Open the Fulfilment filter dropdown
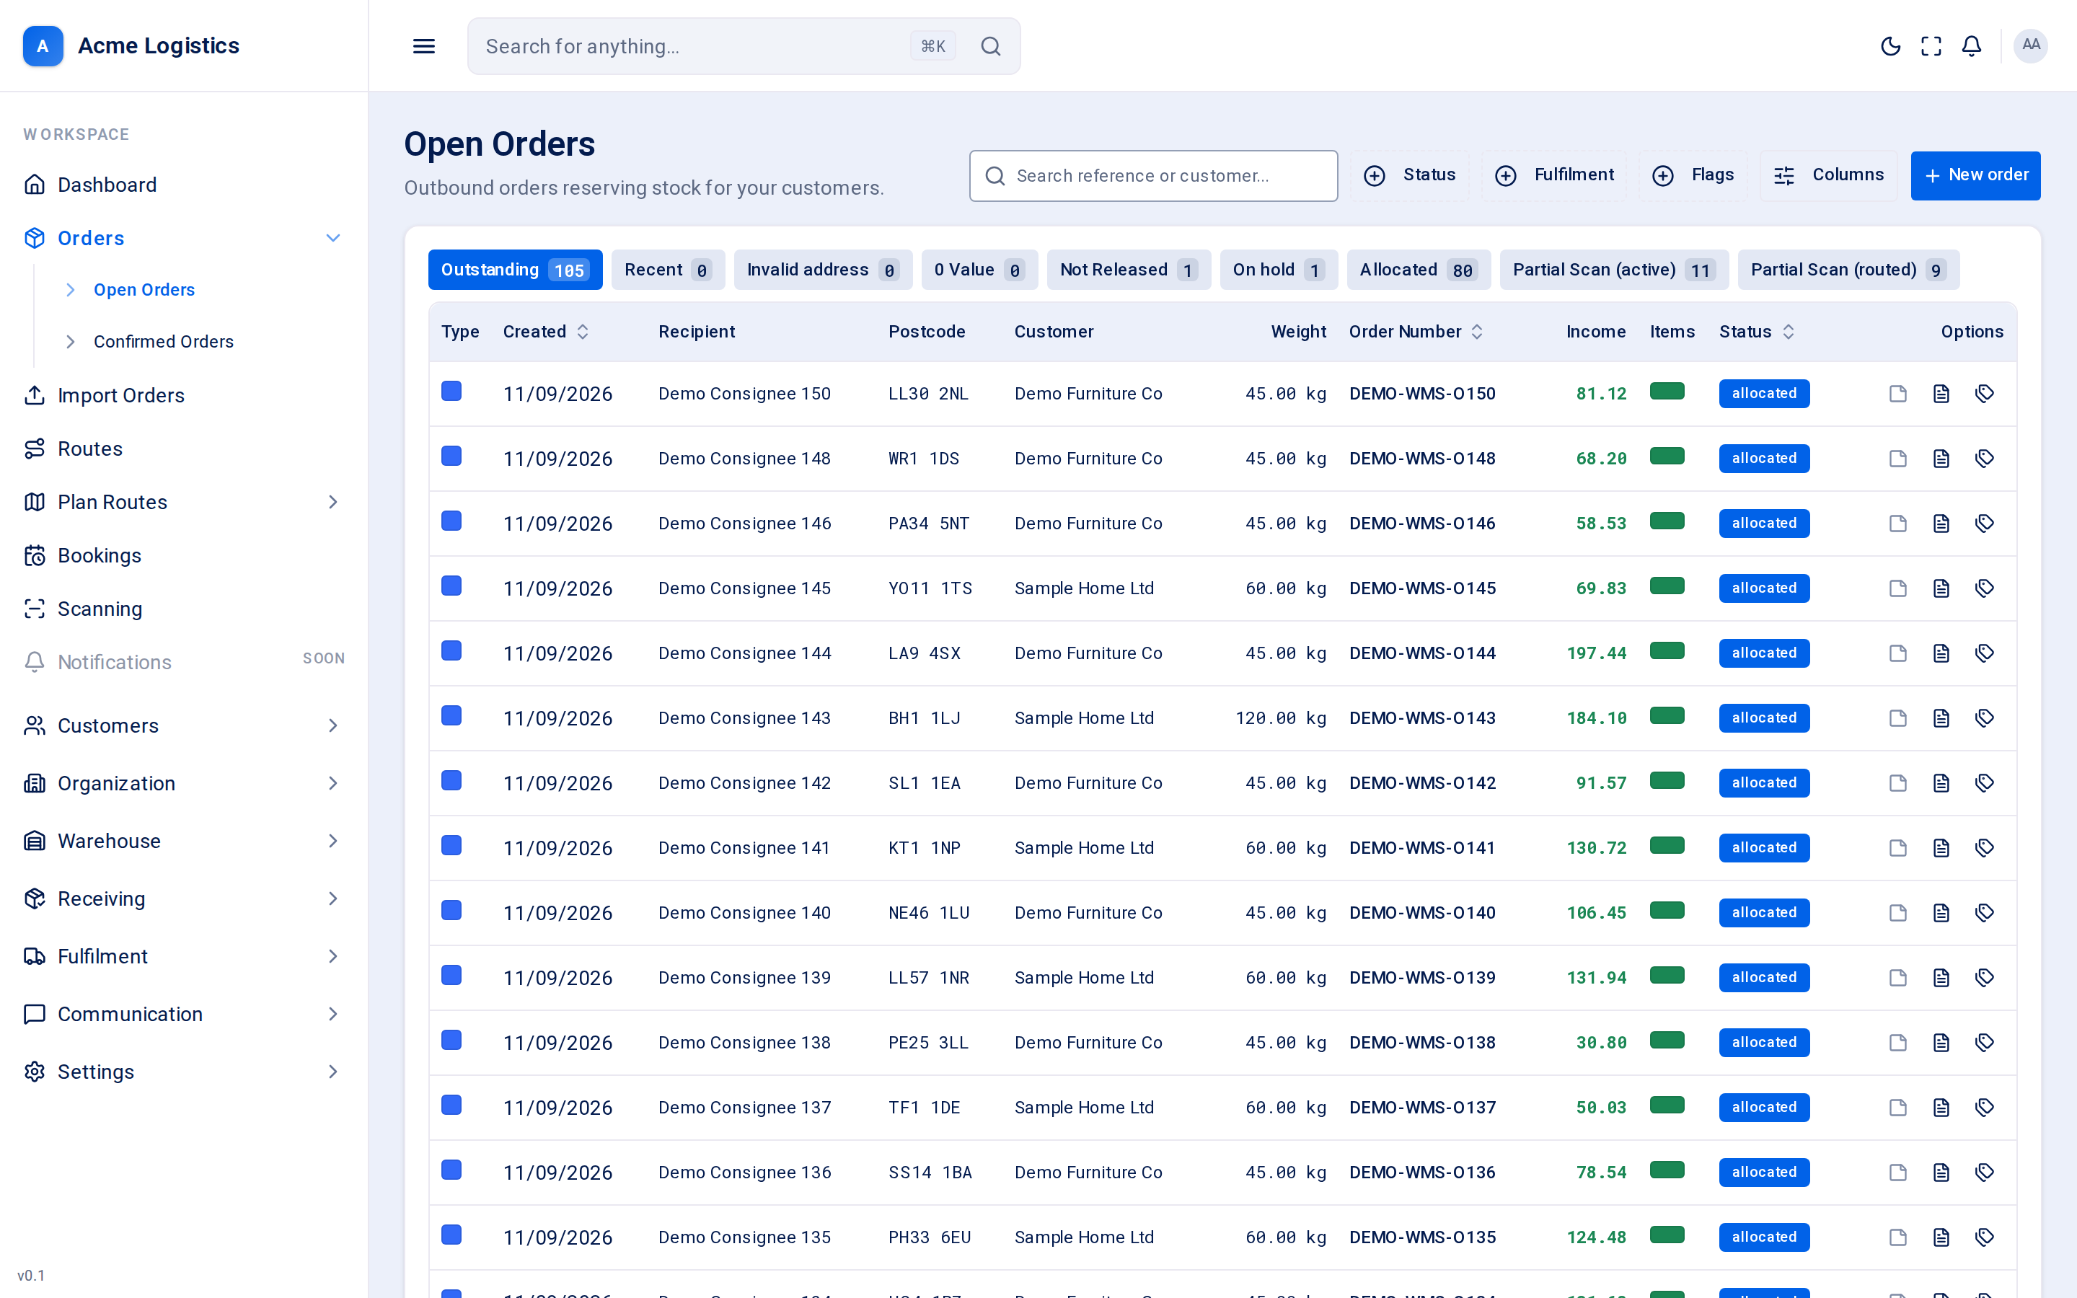 click(x=1553, y=175)
